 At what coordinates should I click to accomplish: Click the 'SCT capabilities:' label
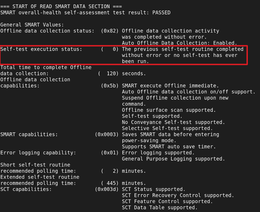26,189
